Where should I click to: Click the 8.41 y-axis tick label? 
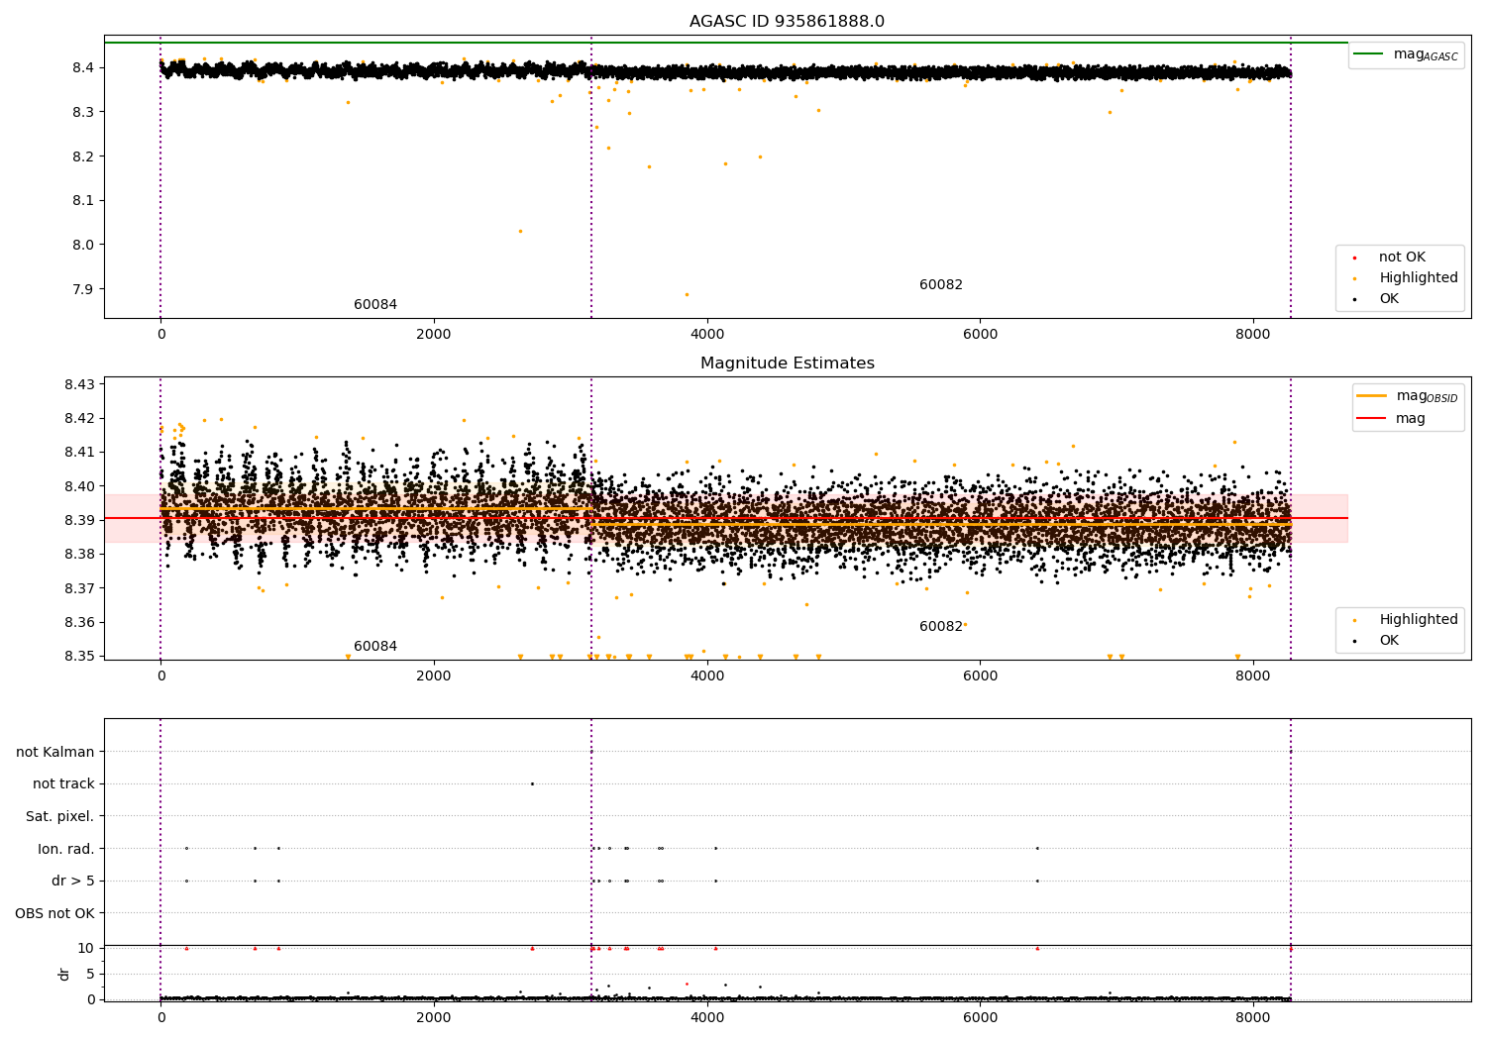(80, 452)
